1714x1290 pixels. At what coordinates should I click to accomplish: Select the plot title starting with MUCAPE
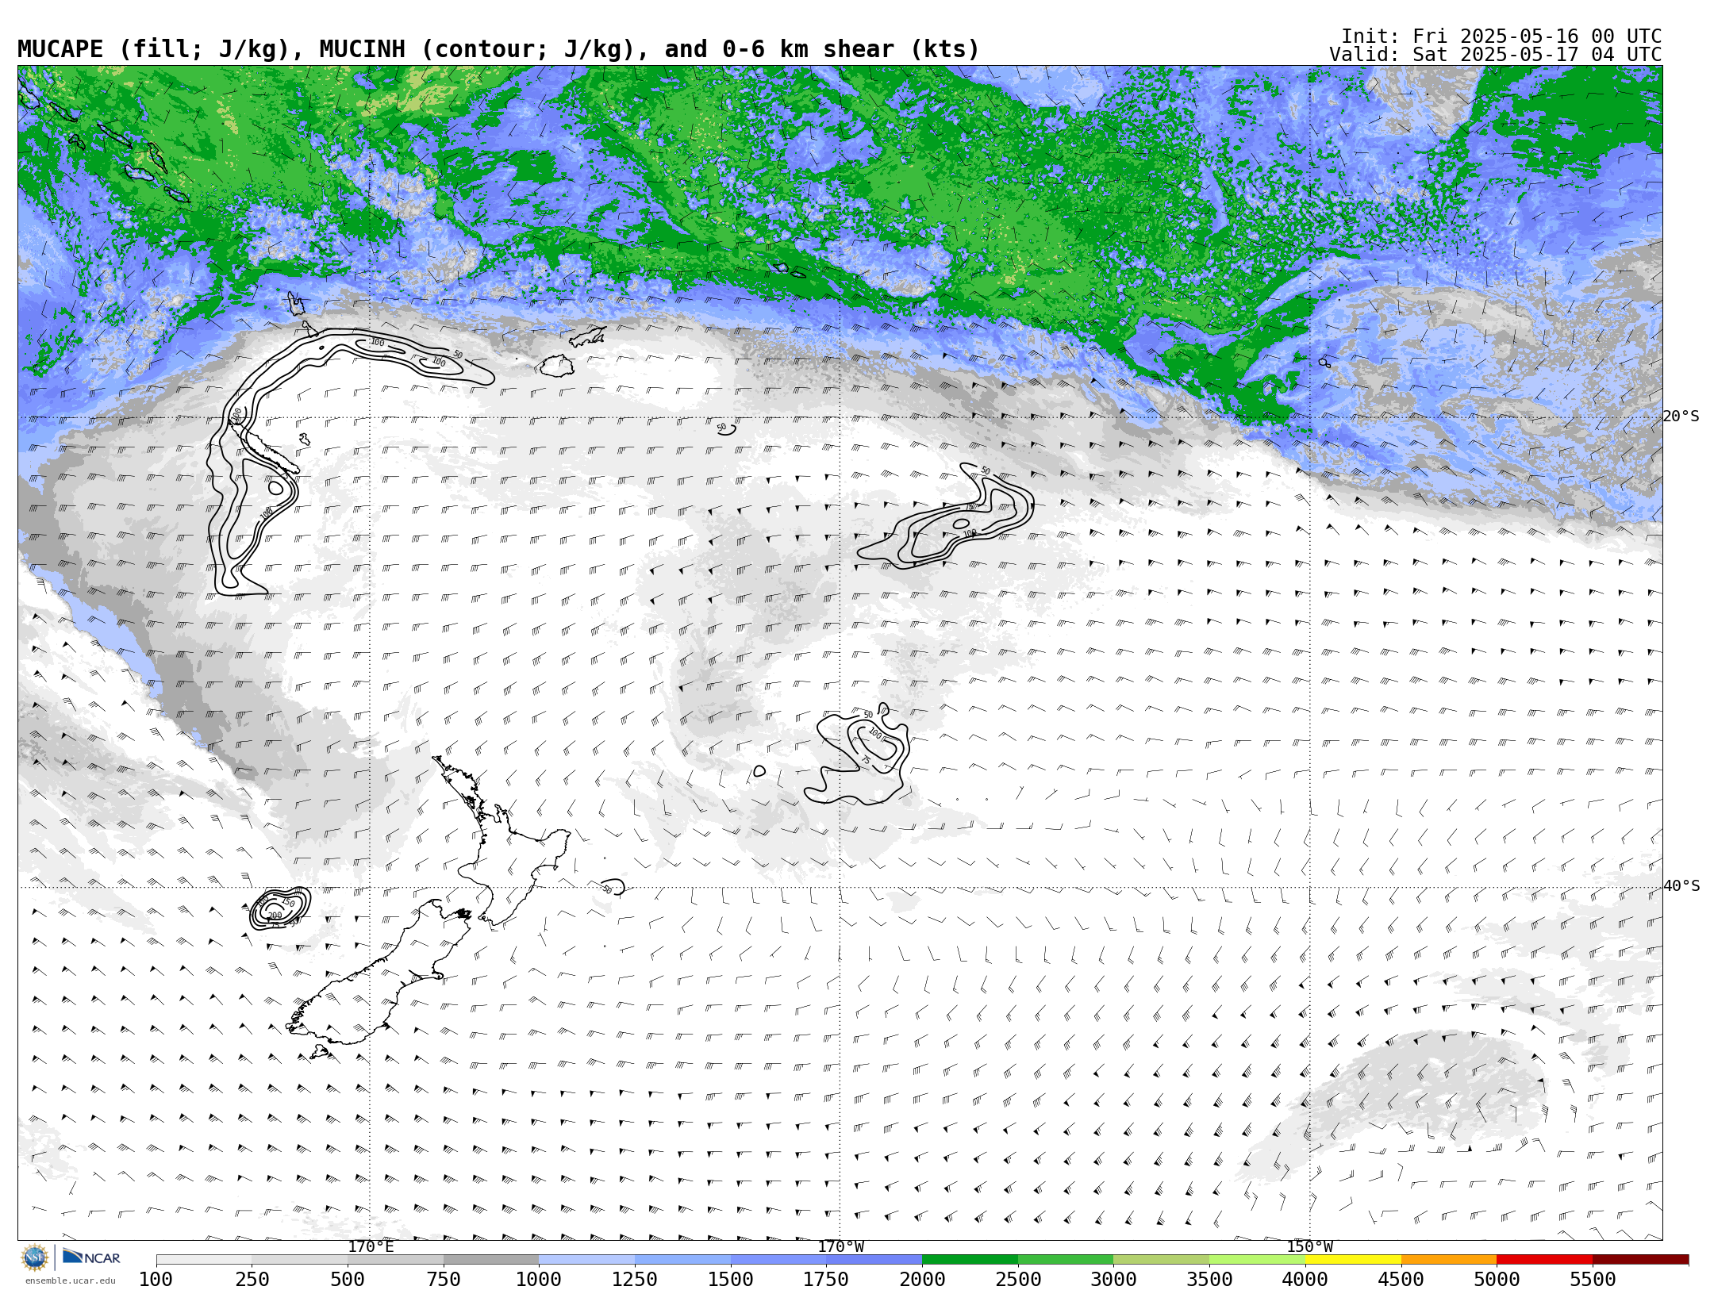[498, 49]
